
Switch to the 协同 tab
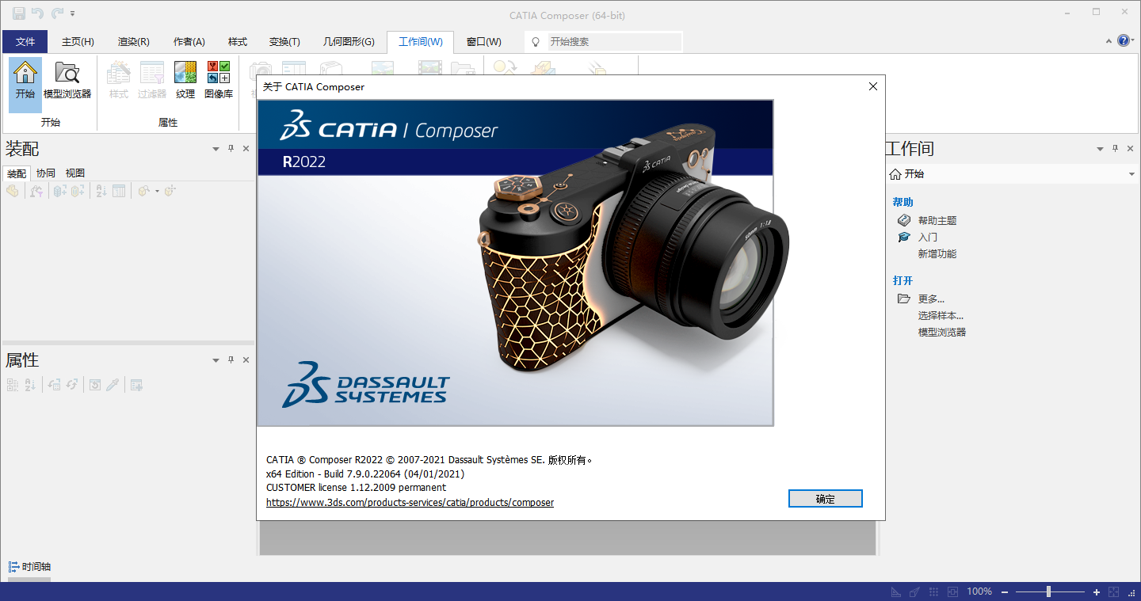click(46, 173)
